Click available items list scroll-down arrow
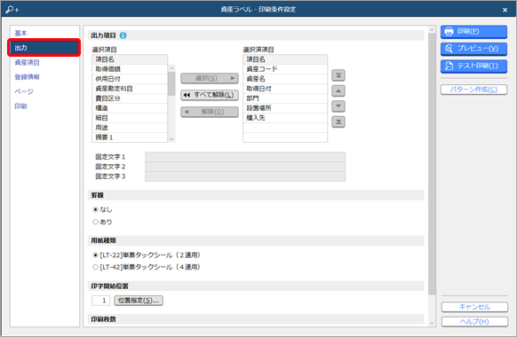Viewport: 517px width, 337px height. [171, 139]
